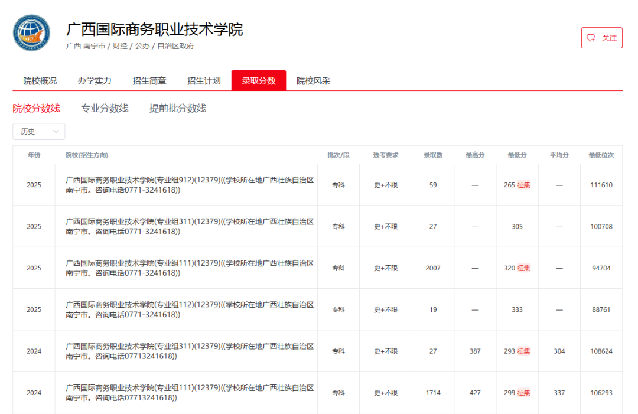
Task: Click the 最低分 column header
Action: [x=517, y=155]
